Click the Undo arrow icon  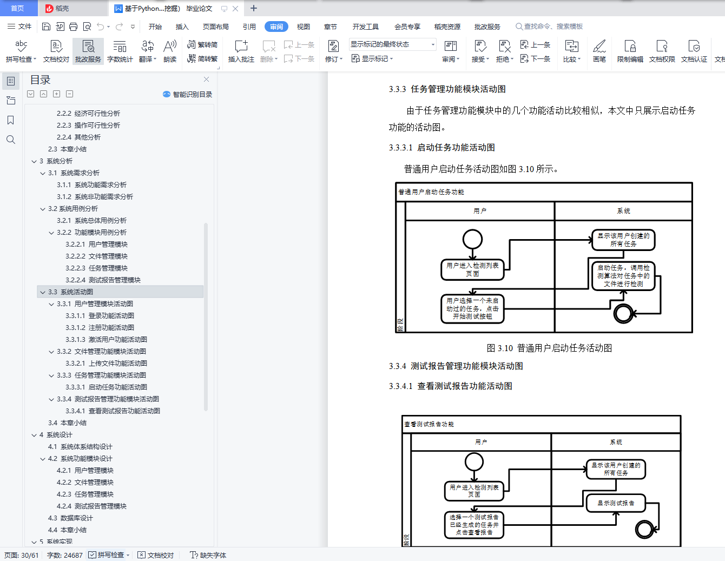click(x=100, y=27)
